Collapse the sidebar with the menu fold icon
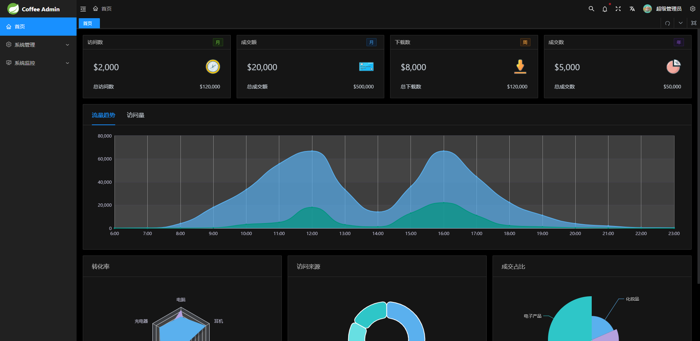700x341 pixels. pyautogui.click(x=83, y=9)
